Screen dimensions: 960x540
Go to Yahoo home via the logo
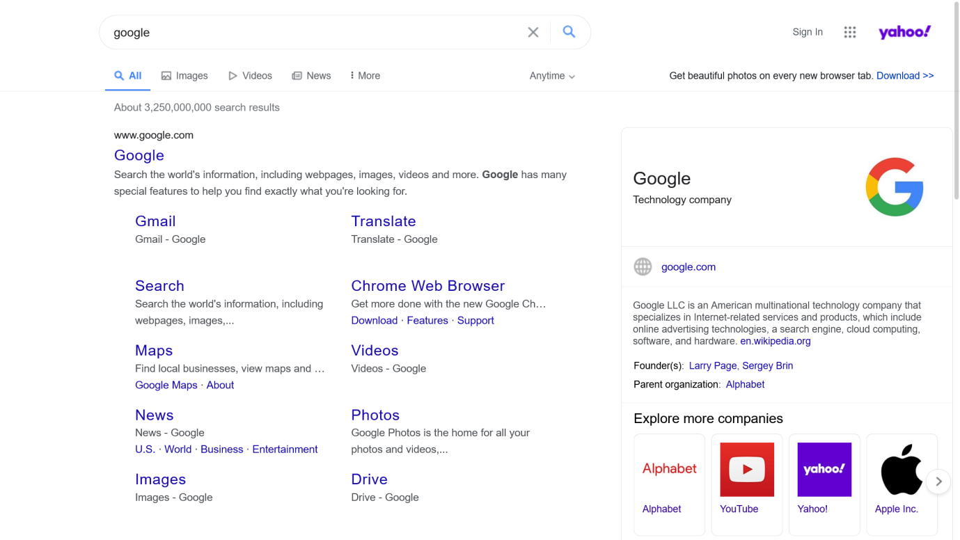[904, 32]
